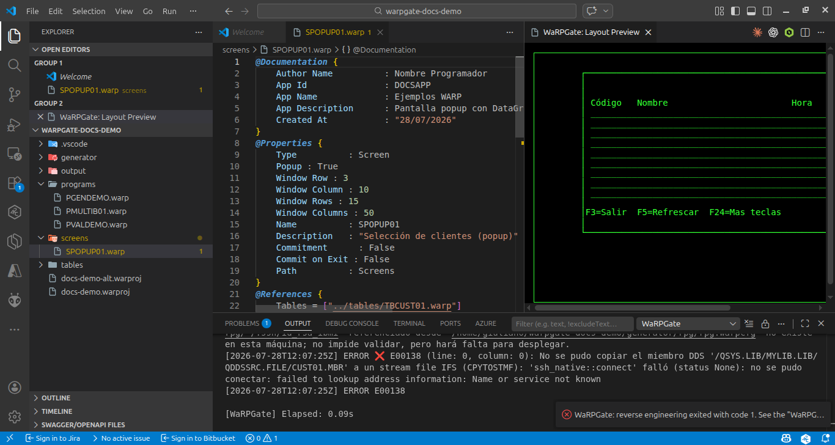Toggle secondary side bar visibility
This screenshot has width=835, height=445.
tap(767, 11)
